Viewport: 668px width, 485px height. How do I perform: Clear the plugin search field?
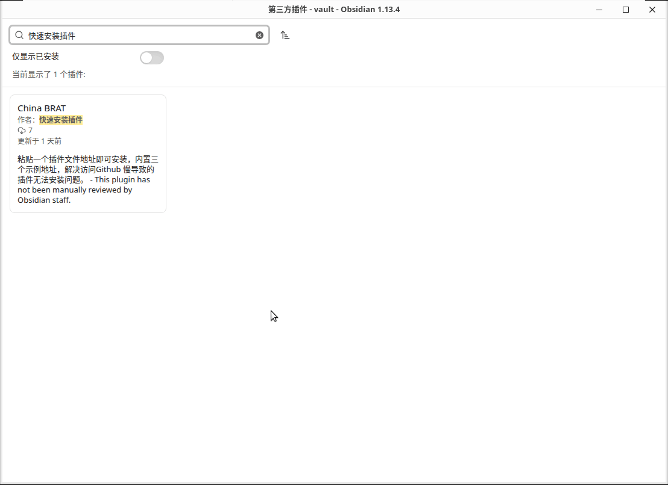tap(259, 36)
